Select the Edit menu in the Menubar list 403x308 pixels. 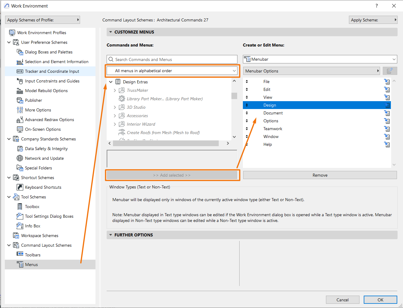point(267,89)
